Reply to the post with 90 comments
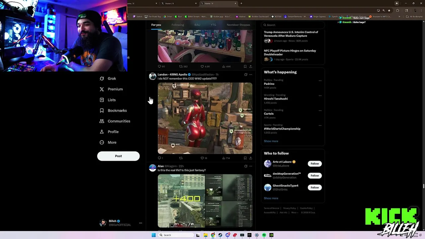The height and width of the screenshot is (239, 425). tap(161, 66)
